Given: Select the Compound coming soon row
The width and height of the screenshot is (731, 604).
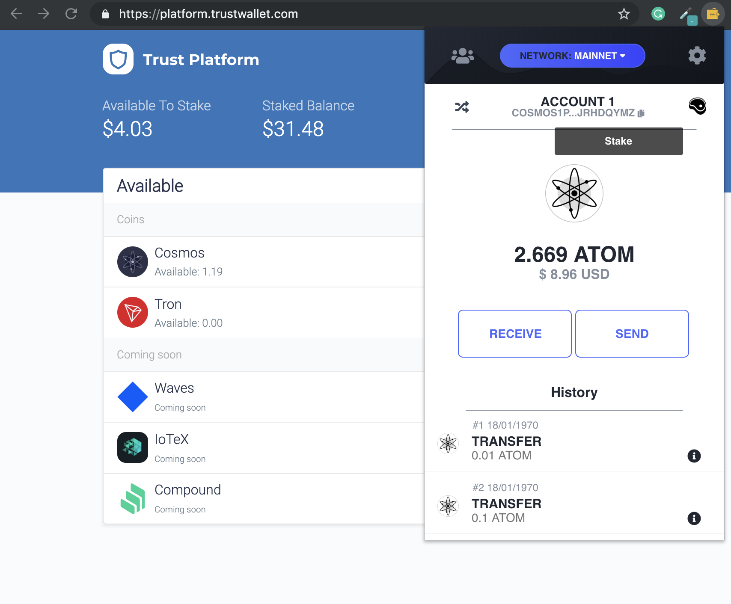Looking at the screenshot, I should point(264,498).
